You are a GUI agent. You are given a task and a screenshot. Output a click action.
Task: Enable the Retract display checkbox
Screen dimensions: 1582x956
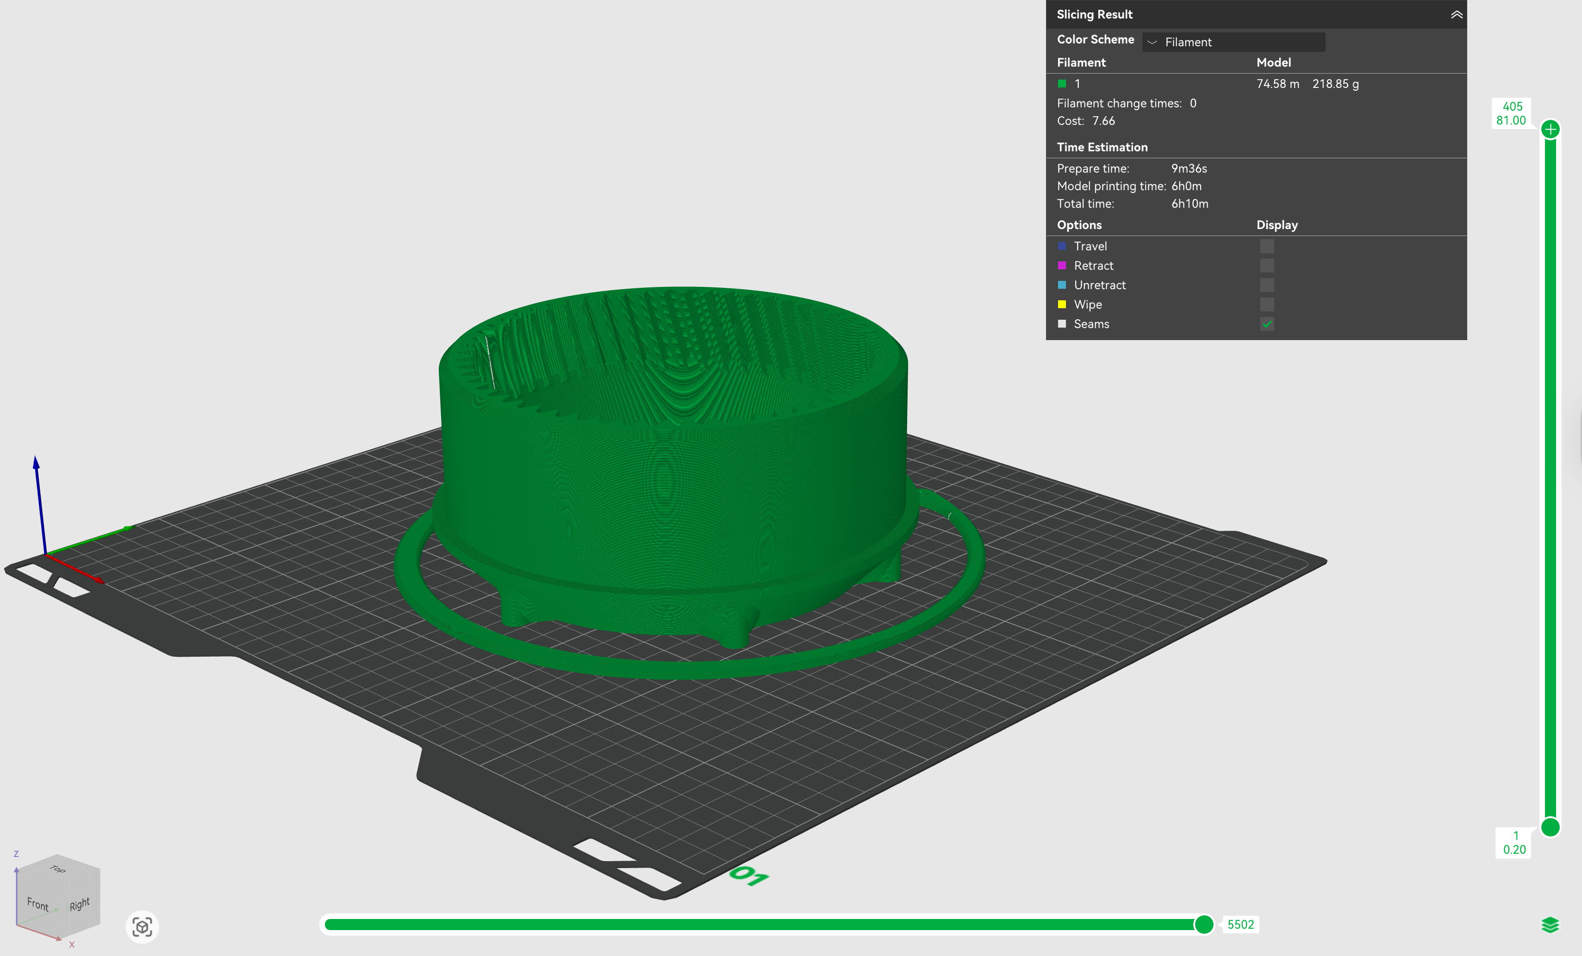click(x=1266, y=266)
